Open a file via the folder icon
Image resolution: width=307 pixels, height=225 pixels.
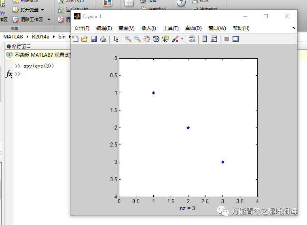click(x=85, y=39)
